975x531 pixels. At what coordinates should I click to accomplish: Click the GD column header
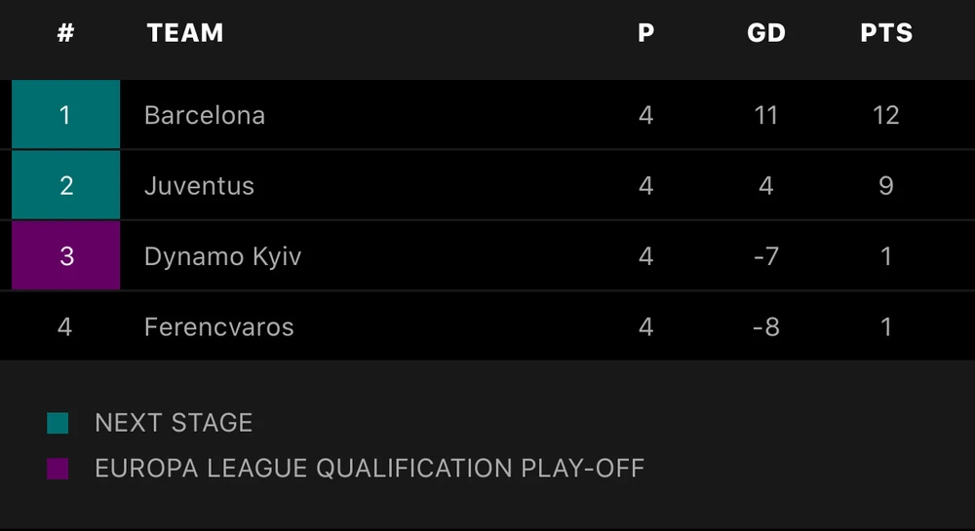[765, 33]
